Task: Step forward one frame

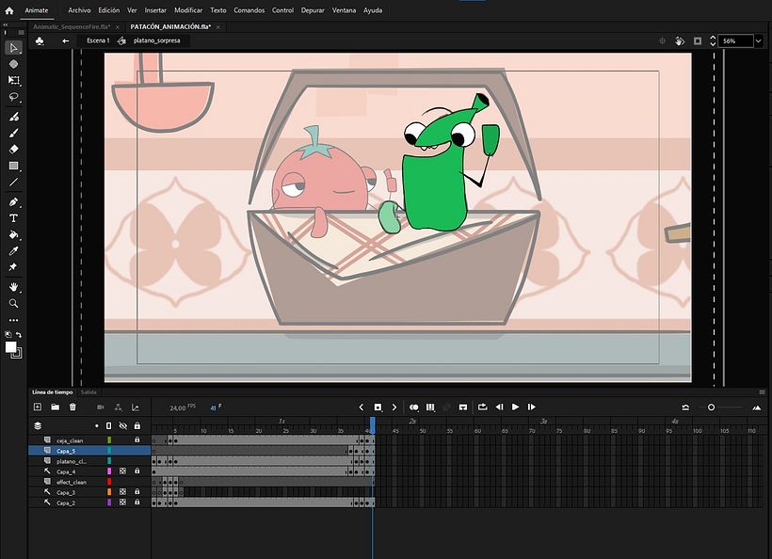Action: coord(532,407)
